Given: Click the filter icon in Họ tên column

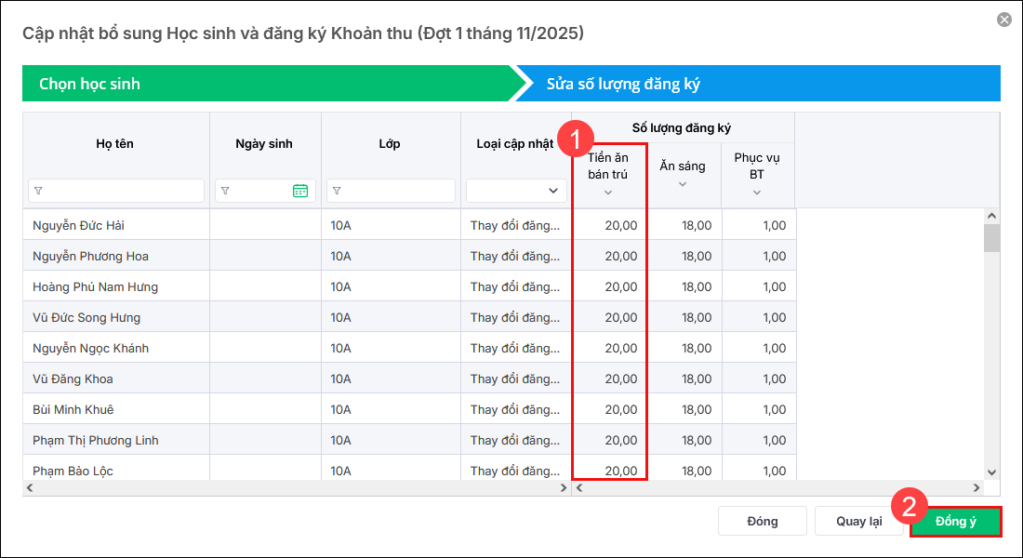Looking at the screenshot, I should point(38,191).
